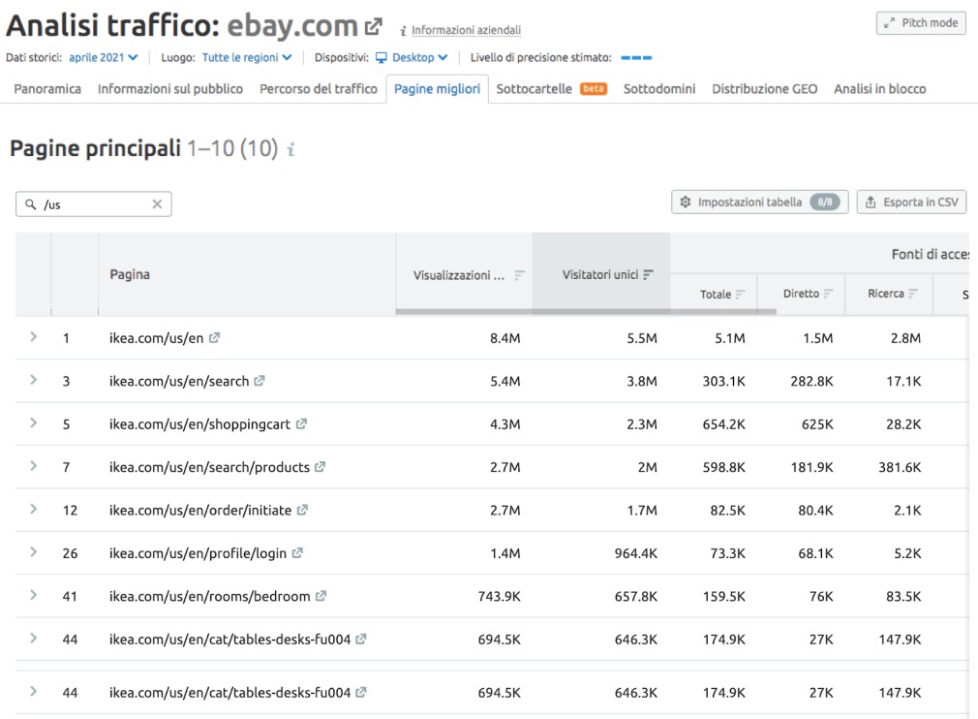
Task: Select the 964.4K unique visitors cell
Action: (x=635, y=553)
